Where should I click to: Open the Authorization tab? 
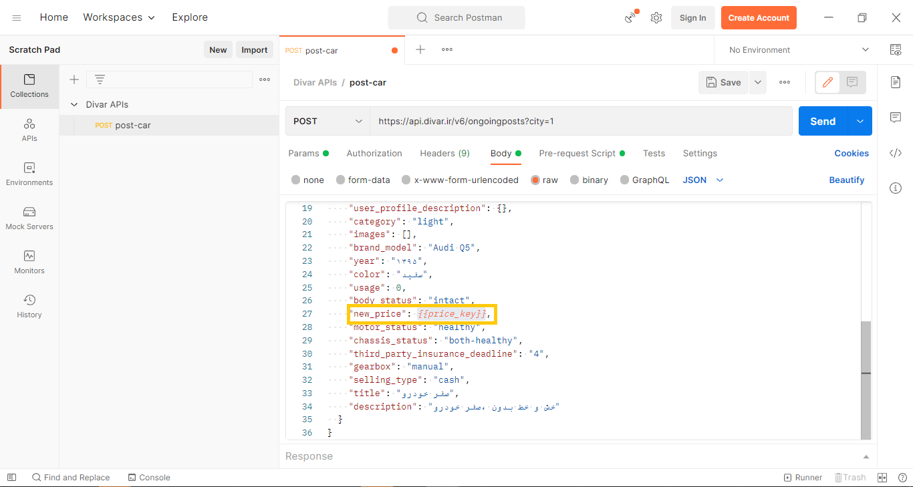[x=374, y=153]
